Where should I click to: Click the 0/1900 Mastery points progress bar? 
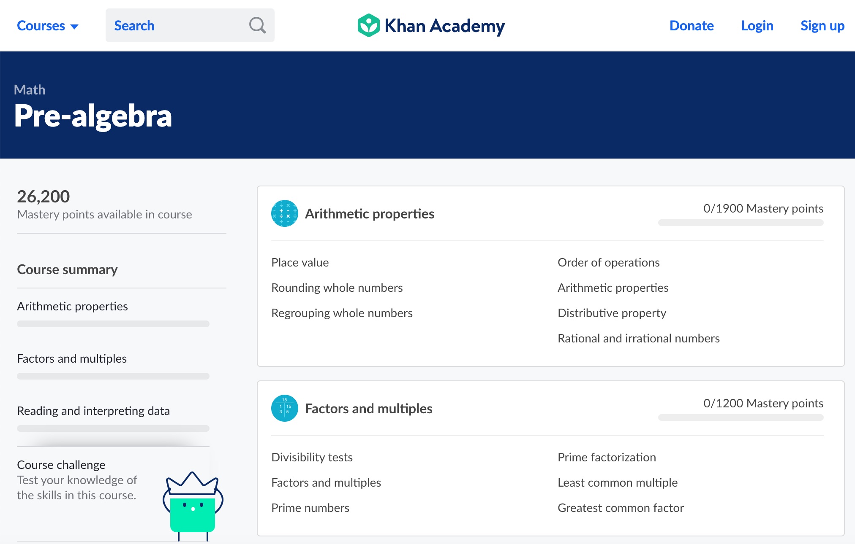741,223
